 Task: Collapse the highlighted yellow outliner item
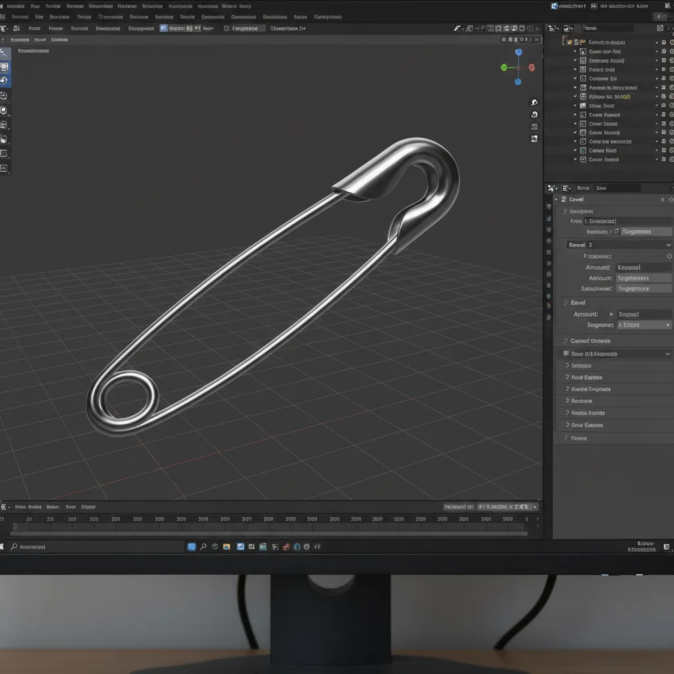(x=575, y=97)
